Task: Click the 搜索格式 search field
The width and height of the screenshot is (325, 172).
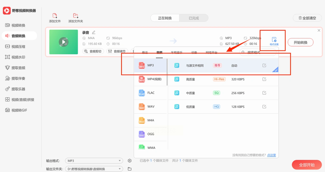Action: point(258,52)
